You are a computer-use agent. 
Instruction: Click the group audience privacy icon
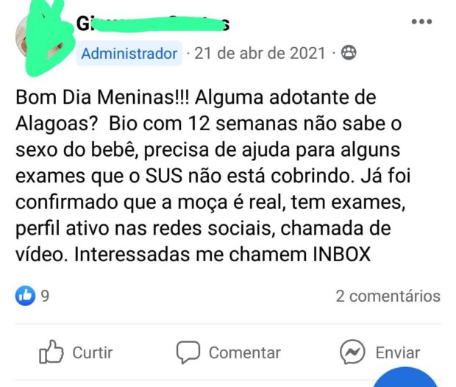pyautogui.click(x=349, y=53)
